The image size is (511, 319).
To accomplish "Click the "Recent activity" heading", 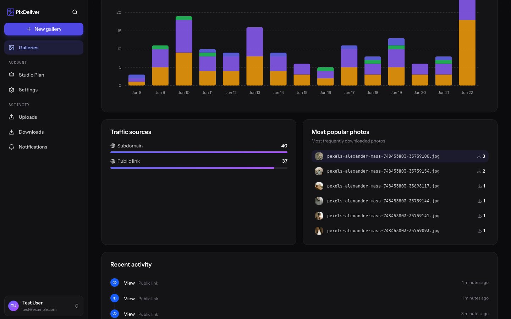I will pyautogui.click(x=131, y=264).
